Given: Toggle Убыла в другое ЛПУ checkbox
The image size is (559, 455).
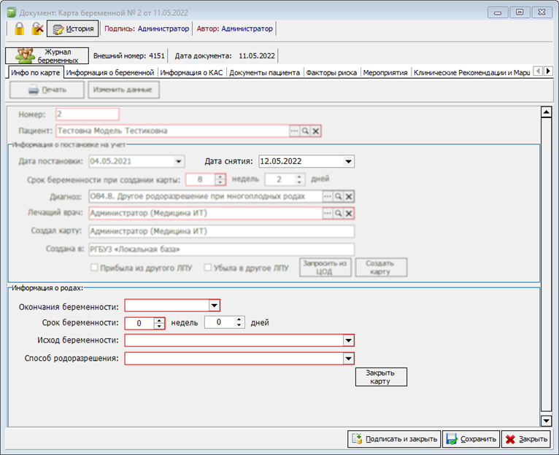Looking at the screenshot, I should tap(208, 268).
